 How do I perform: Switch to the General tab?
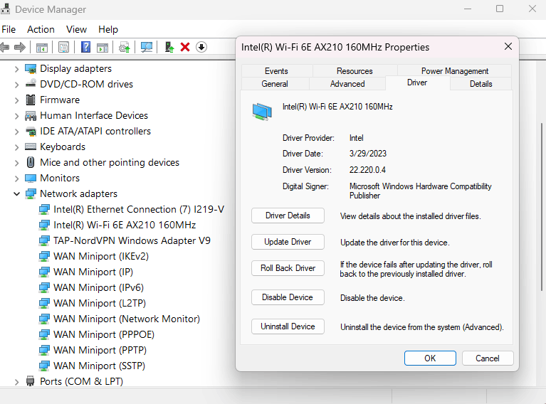coord(275,84)
